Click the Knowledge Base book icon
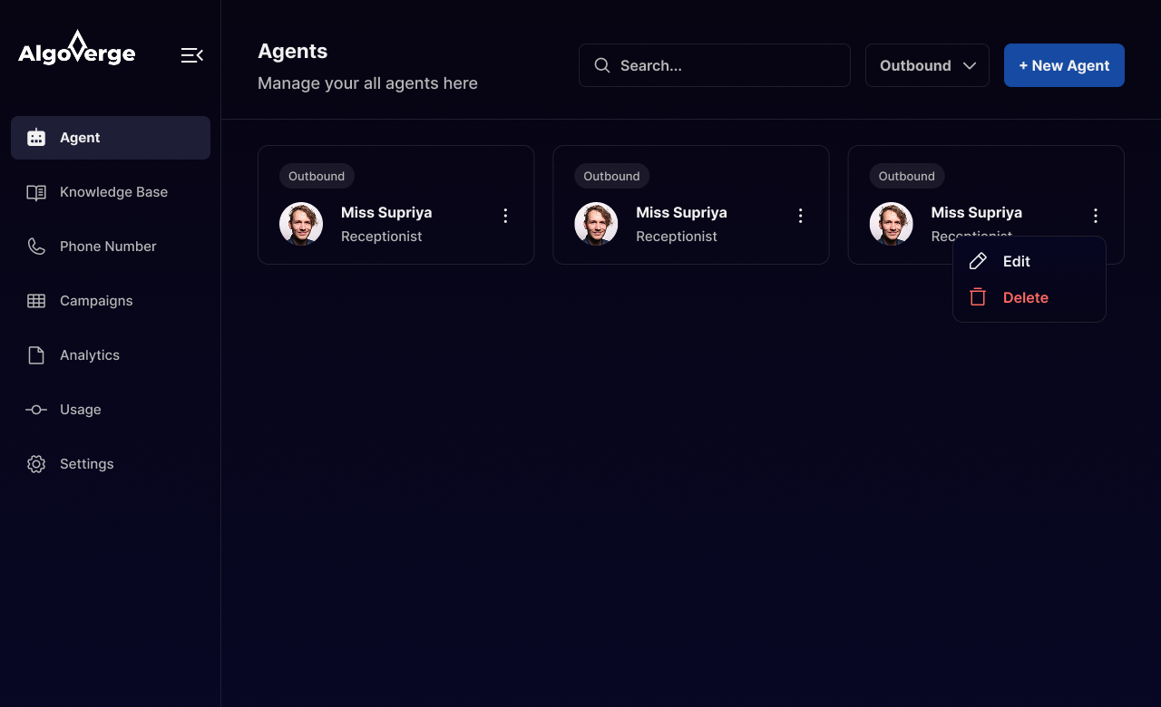This screenshot has height=707, width=1161. [x=36, y=192]
